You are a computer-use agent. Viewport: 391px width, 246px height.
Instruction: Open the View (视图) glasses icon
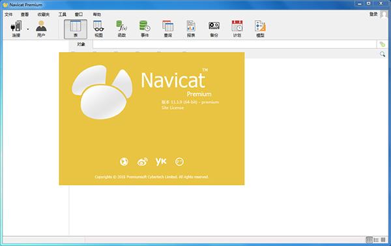[98, 28]
